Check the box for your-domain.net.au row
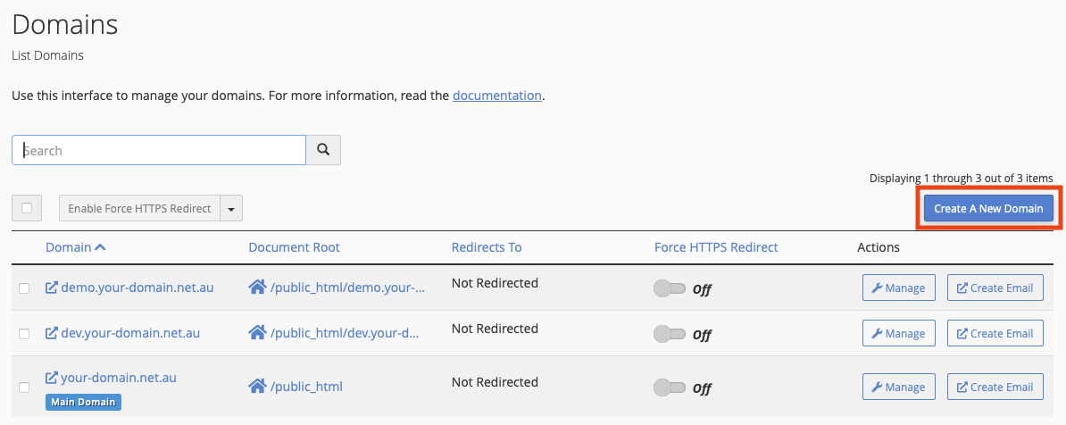Image resolution: width=1066 pixels, height=425 pixels. click(24, 387)
